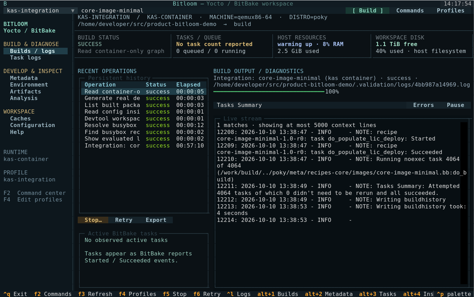Click the Retry button below history
474x297 pixels.
pos(124,220)
